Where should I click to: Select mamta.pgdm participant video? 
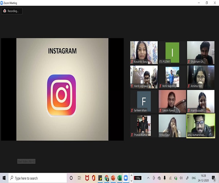click(x=201, y=101)
